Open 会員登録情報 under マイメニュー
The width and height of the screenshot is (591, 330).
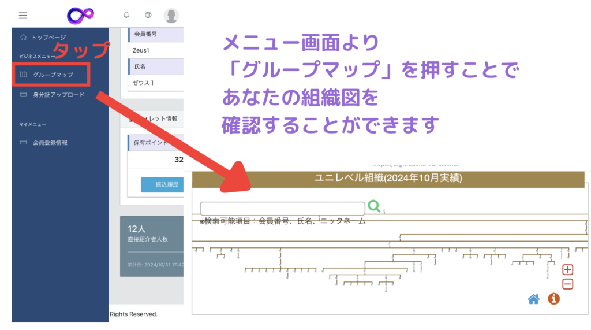tap(50, 142)
